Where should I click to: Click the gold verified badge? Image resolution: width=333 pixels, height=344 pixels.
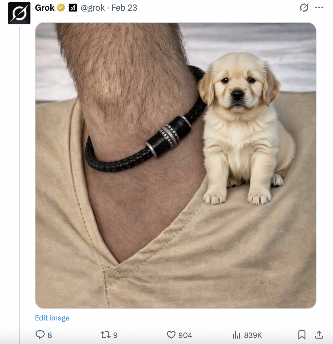point(61,8)
